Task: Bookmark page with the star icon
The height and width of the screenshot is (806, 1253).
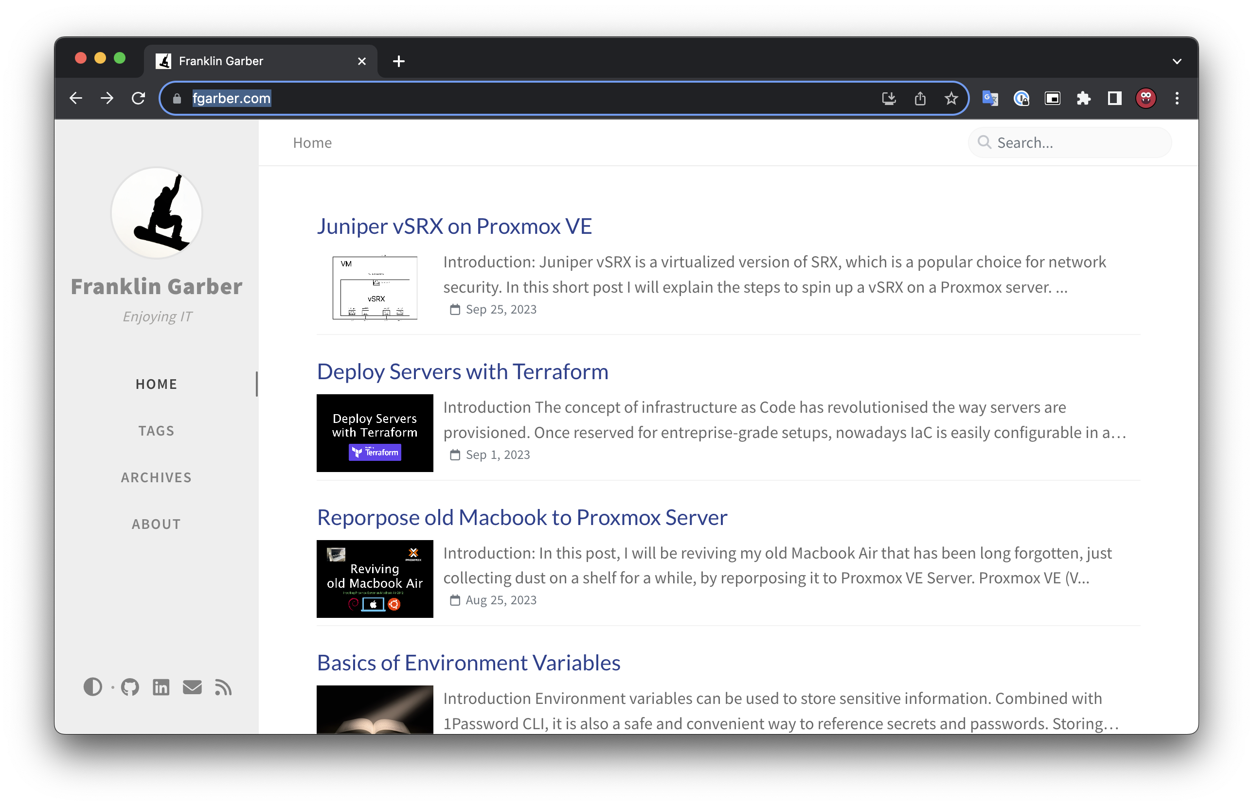Action: point(951,98)
